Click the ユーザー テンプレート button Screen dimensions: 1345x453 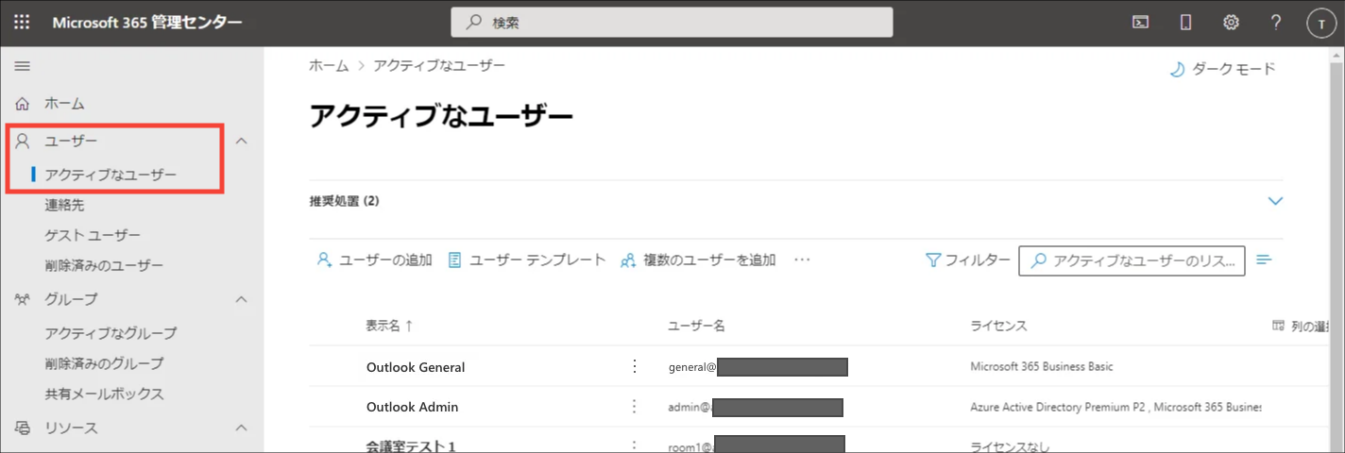pos(526,260)
